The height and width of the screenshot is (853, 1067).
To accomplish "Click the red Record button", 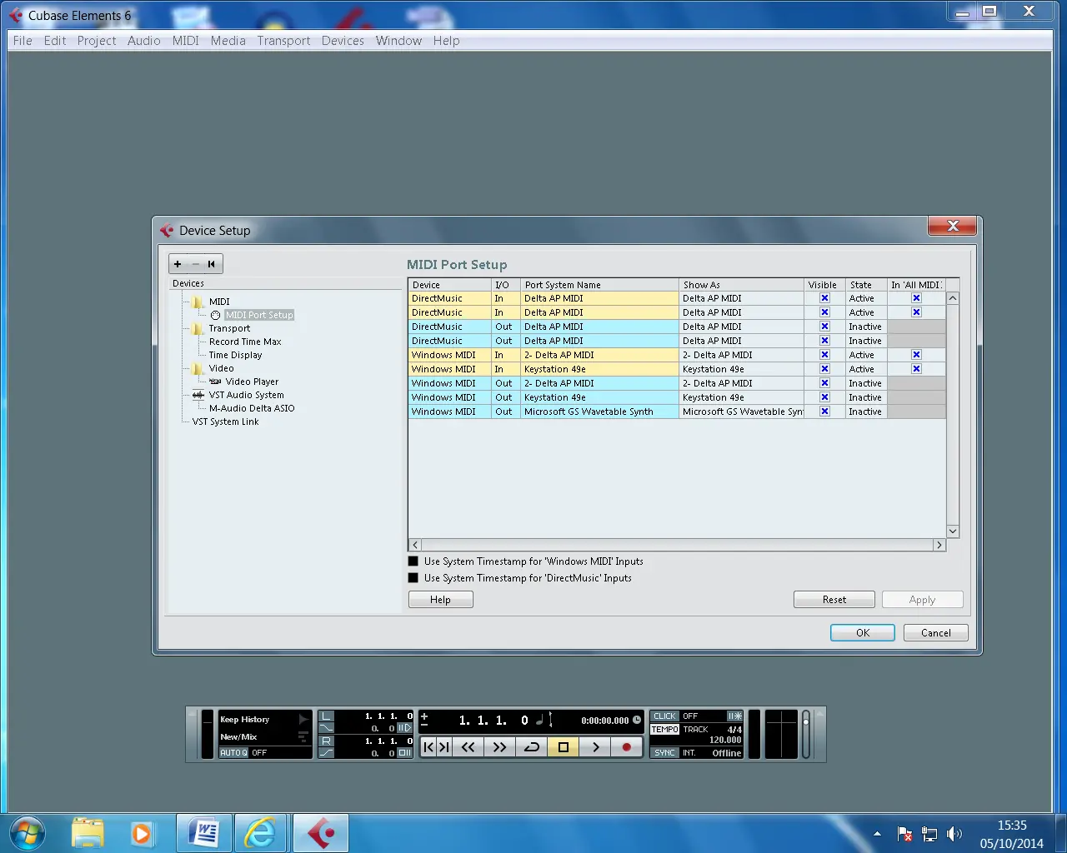I will pos(627,747).
